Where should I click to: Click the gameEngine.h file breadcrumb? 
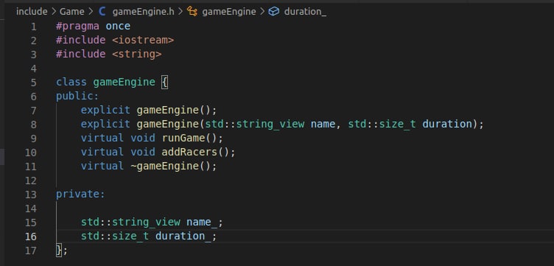tap(144, 12)
